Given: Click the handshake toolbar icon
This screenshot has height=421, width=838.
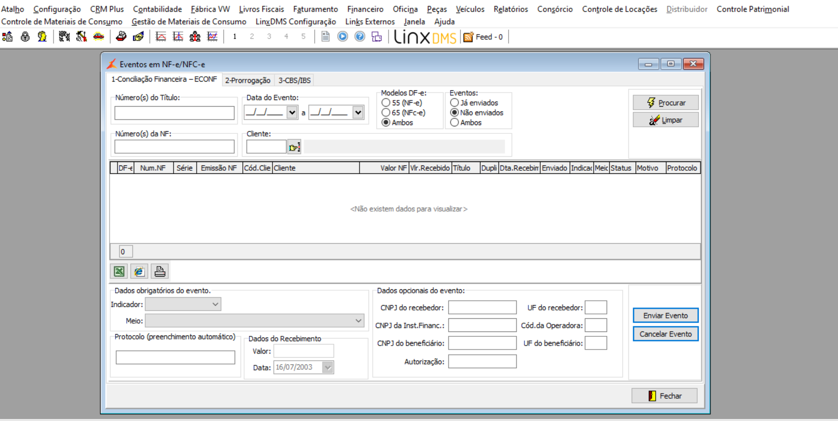Looking at the screenshot, I should tap(138, 37).
